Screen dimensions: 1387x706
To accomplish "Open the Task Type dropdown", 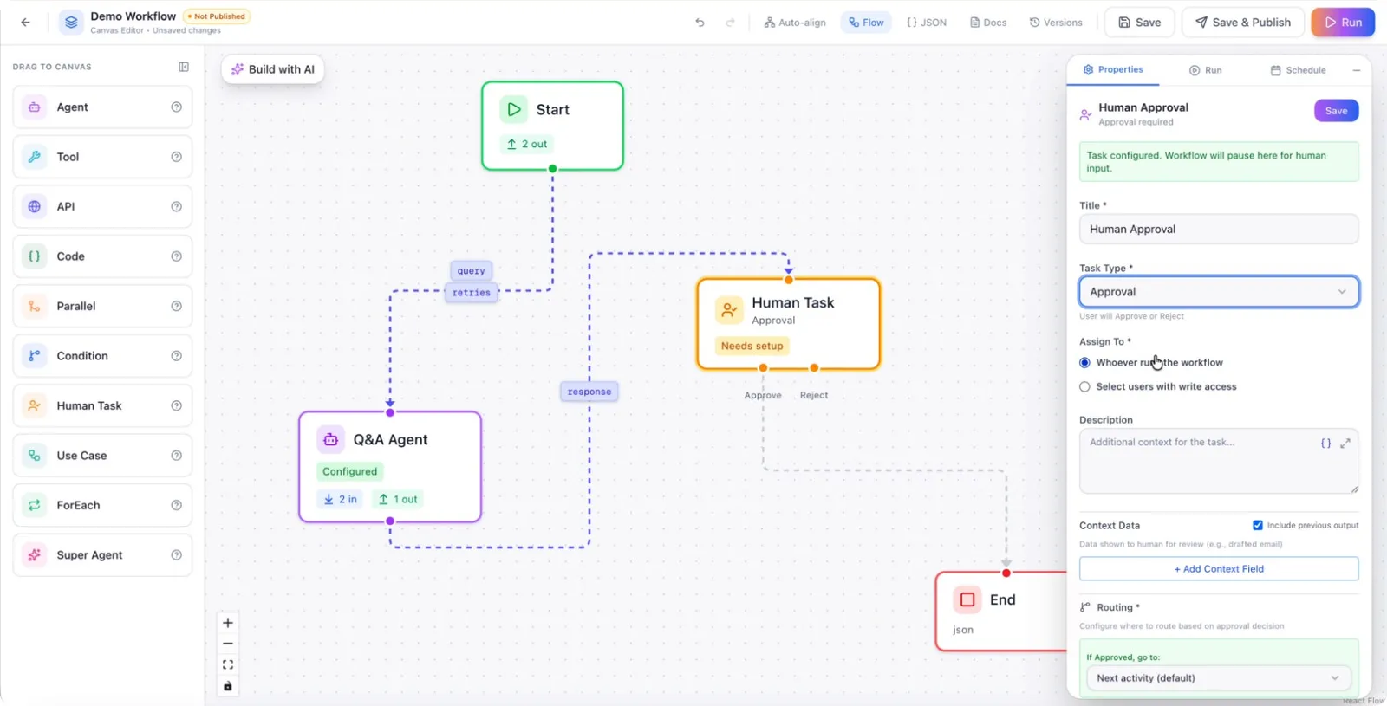I will pos(1219,292).
